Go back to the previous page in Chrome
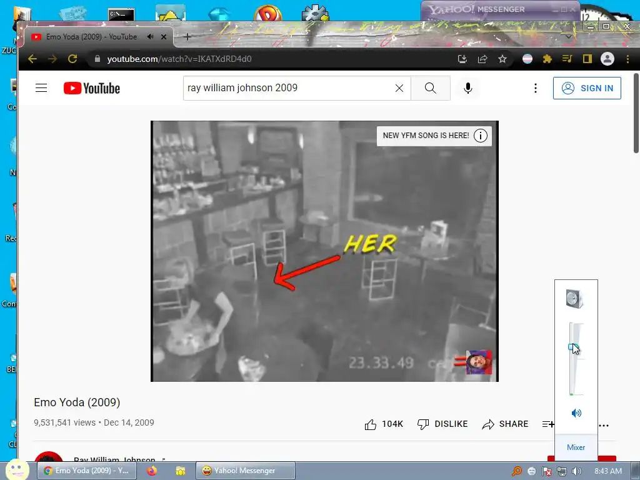Image resolution: width=640 pixels, height=480 pixels. 32,59
